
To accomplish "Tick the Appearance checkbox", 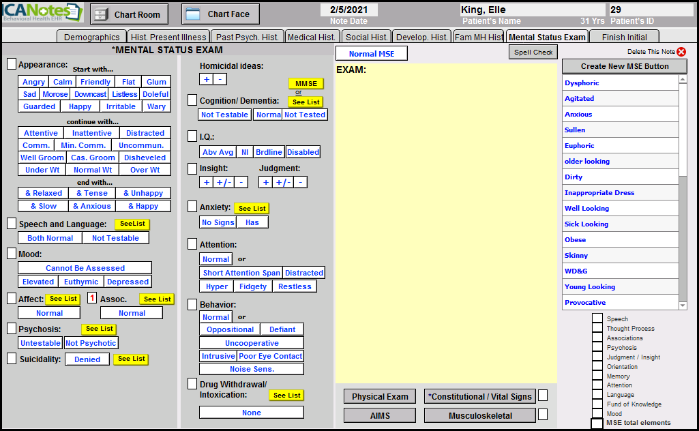I will (12, 64).
